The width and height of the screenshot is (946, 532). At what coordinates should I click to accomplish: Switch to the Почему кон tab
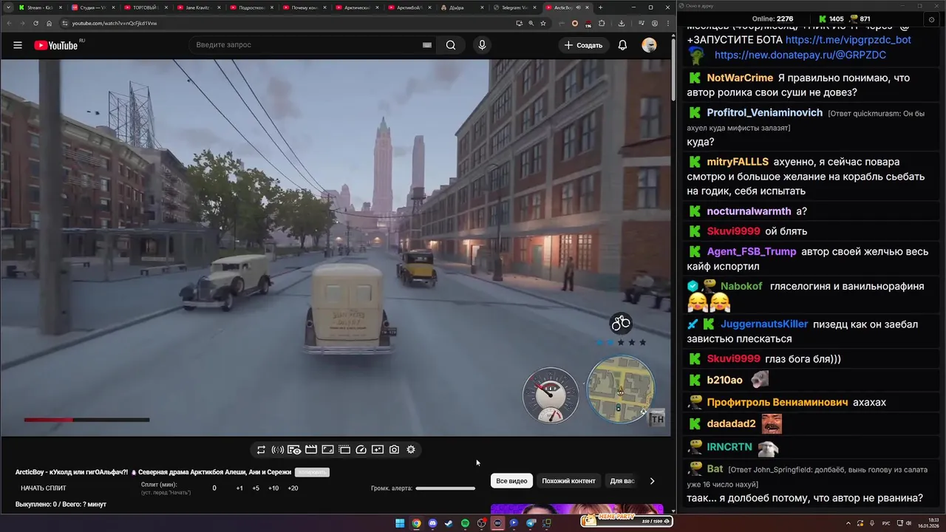click(x=304, y=7)
